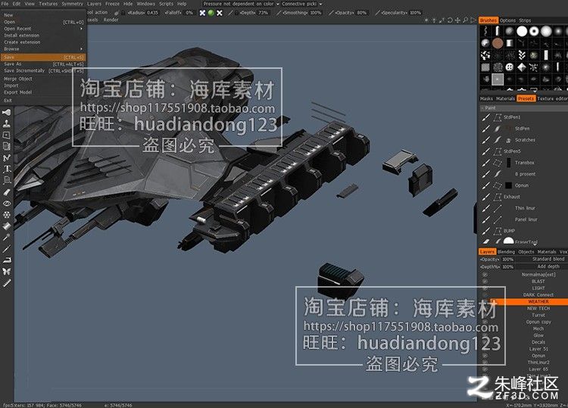568x408 pixels.
Task: Open the Add depth mode dropdown
Action: 542,266
